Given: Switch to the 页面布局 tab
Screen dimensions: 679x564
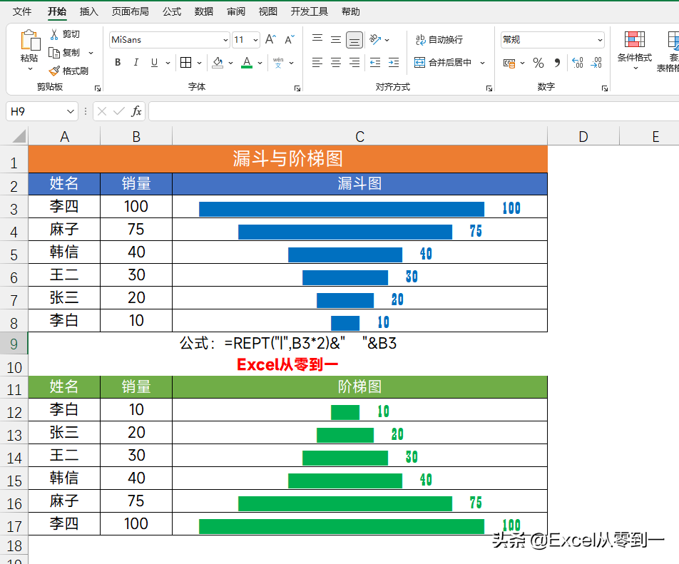Looking at the screenshot, I should pos(131,11).
